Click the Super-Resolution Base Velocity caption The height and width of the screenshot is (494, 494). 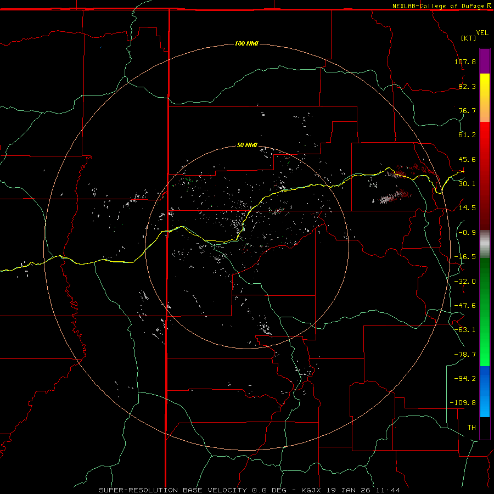250,490
